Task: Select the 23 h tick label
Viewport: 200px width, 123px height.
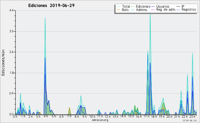Action: pyautogui.click(x=192, y=116)
